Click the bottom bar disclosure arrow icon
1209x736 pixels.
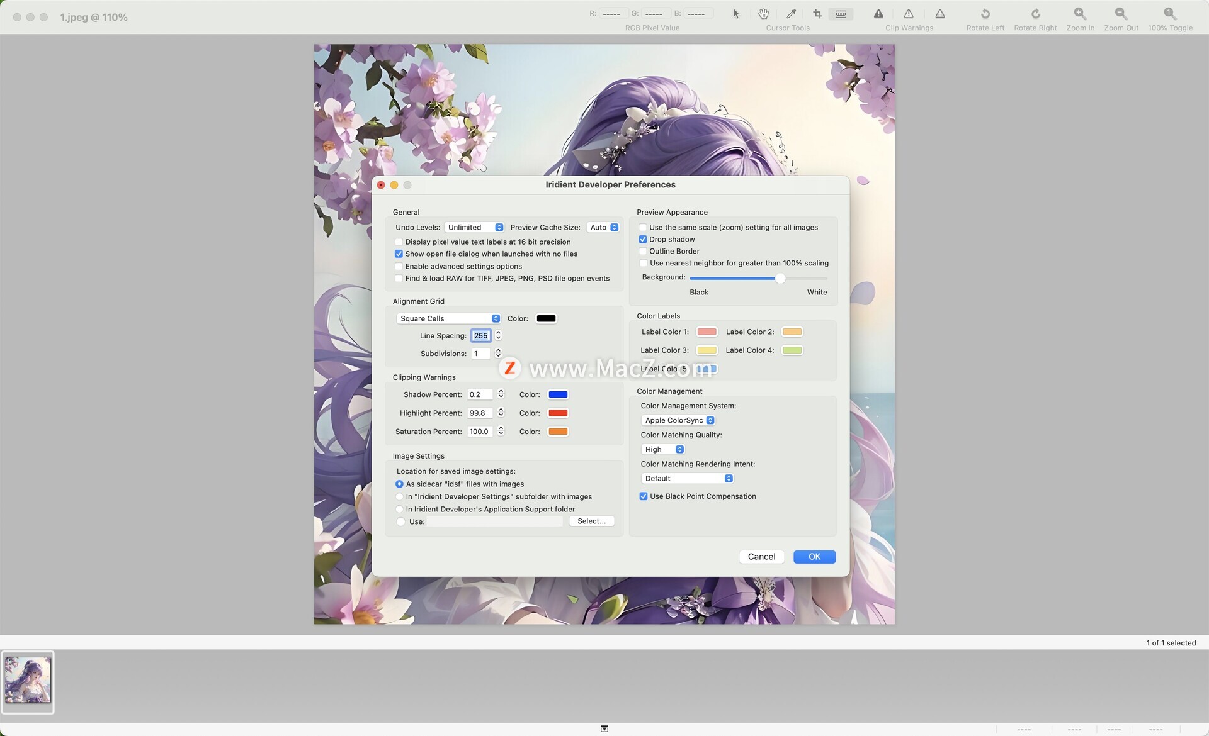(x=604, y=728)
